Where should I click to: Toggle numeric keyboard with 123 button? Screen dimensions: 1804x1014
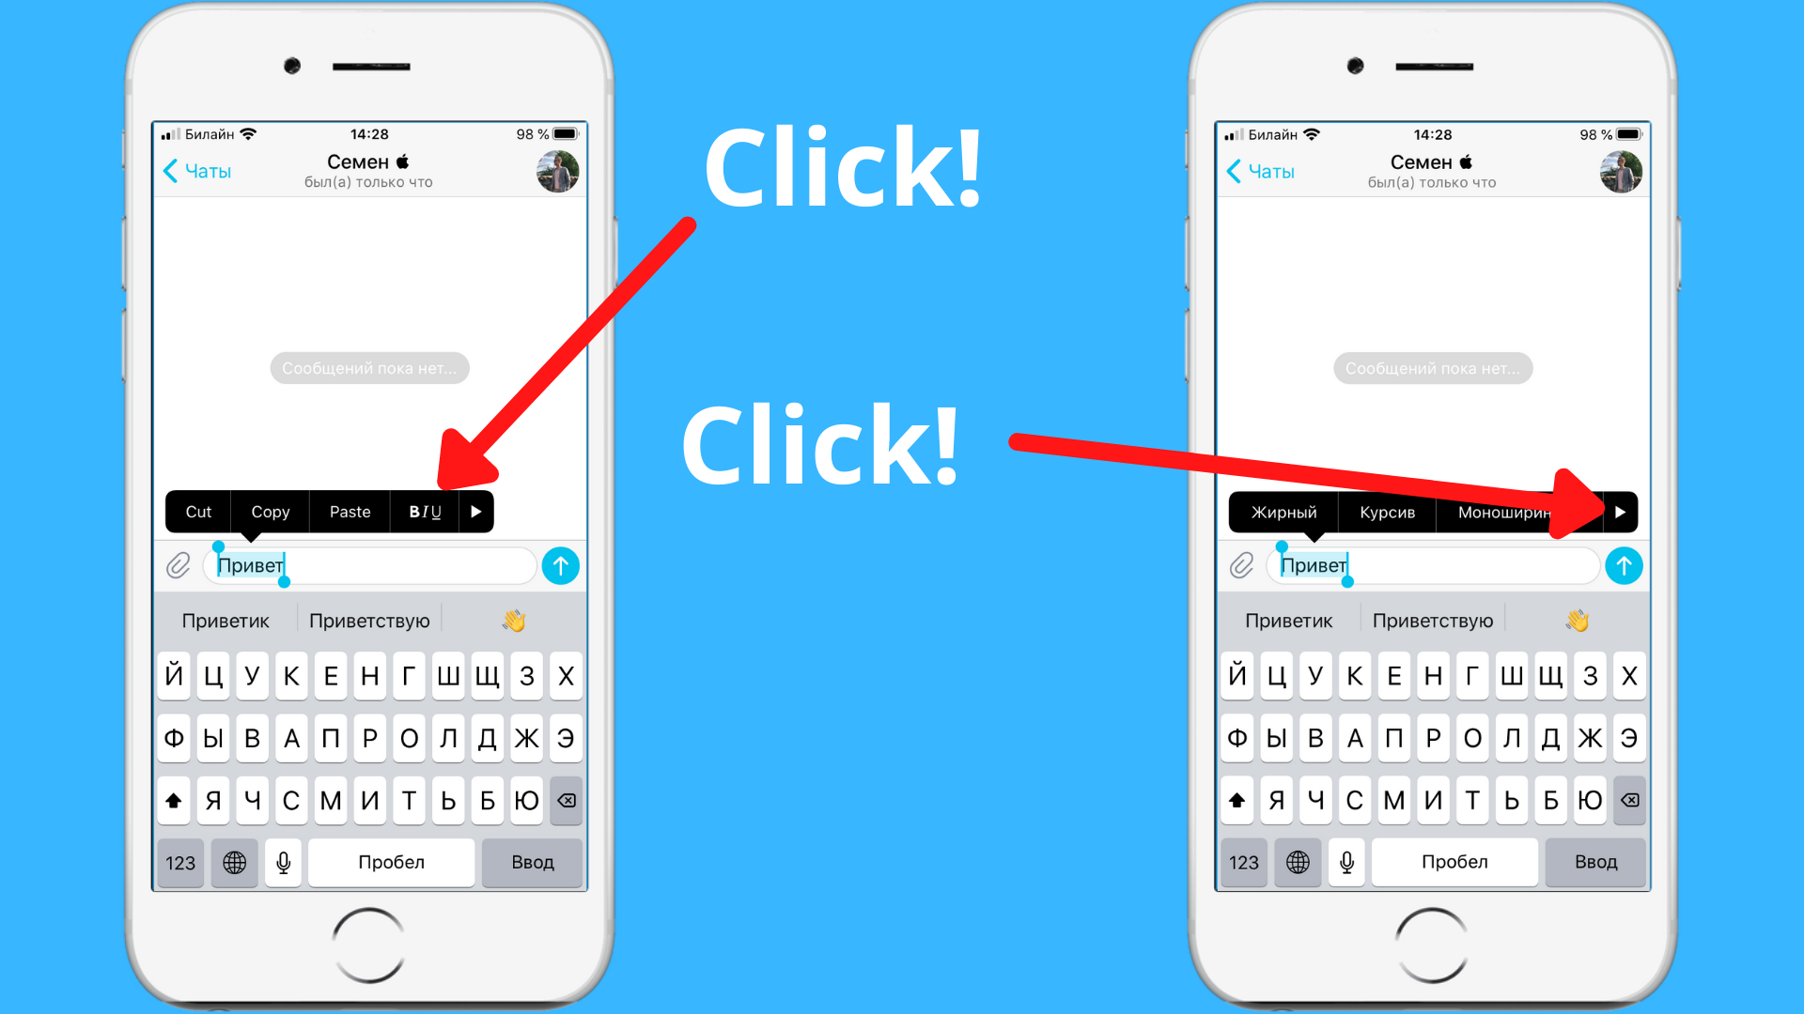pyautogui.click(x=182, y=862)
